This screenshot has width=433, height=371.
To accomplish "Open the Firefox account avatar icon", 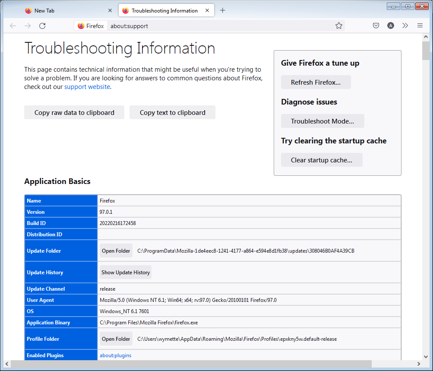I will [390, 25].
